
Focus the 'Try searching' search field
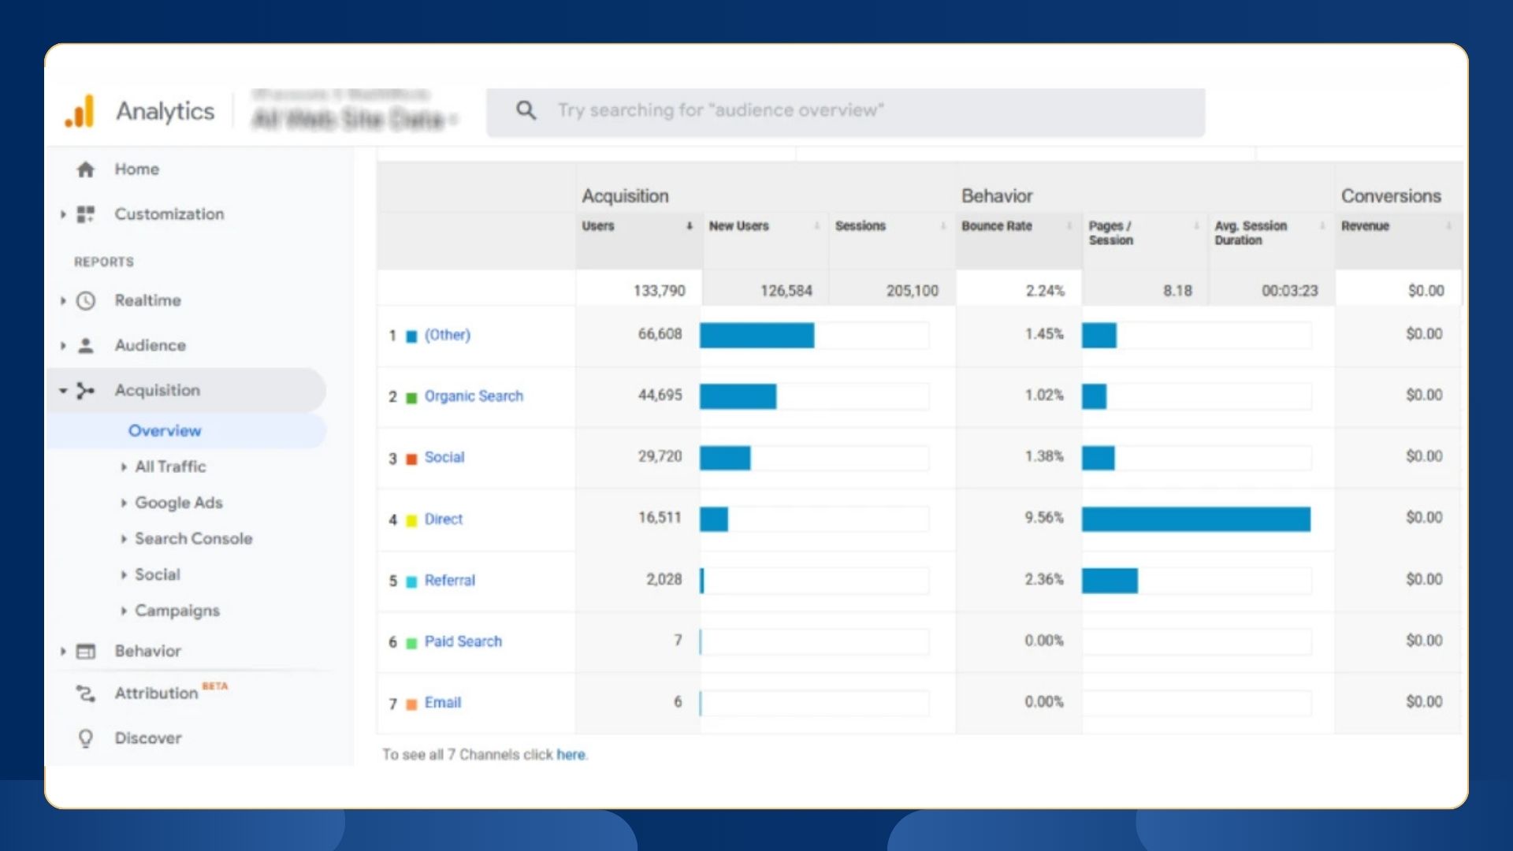pos(846,112)
